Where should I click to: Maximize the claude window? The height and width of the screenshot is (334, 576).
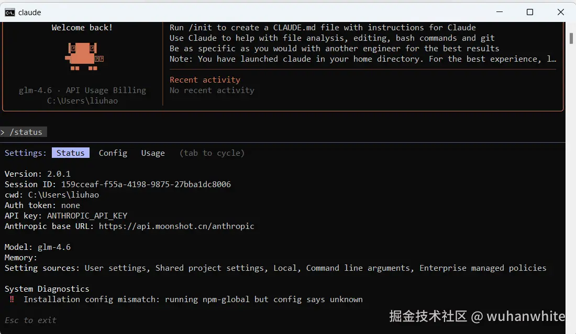(x=530, y=12)
